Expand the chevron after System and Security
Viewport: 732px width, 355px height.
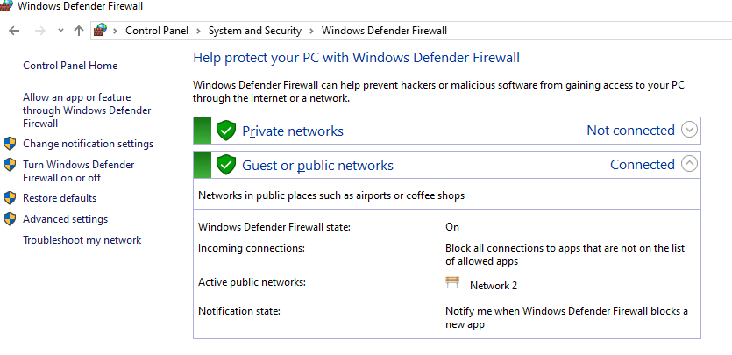pyautogui.click(x=311, y=31)
